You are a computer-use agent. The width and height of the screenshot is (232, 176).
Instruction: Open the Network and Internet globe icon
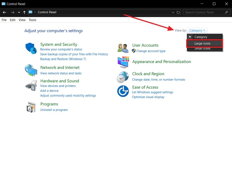tap(31, 70)
